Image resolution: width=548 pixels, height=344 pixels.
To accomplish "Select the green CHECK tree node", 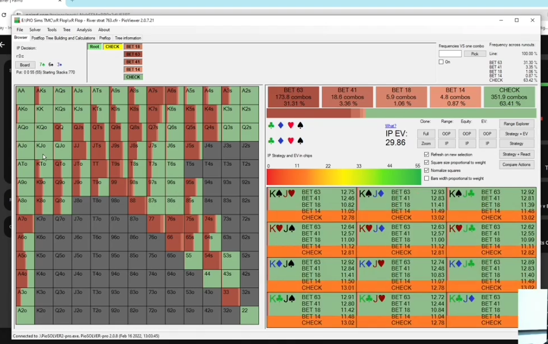I will point(133,77).
